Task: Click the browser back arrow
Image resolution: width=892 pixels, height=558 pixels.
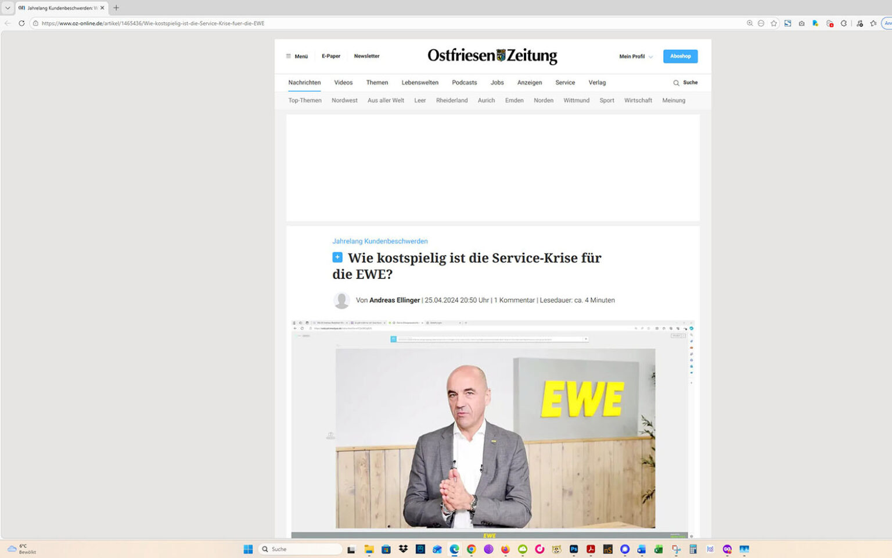Action: pyautogui.click(x=6, y=23)
